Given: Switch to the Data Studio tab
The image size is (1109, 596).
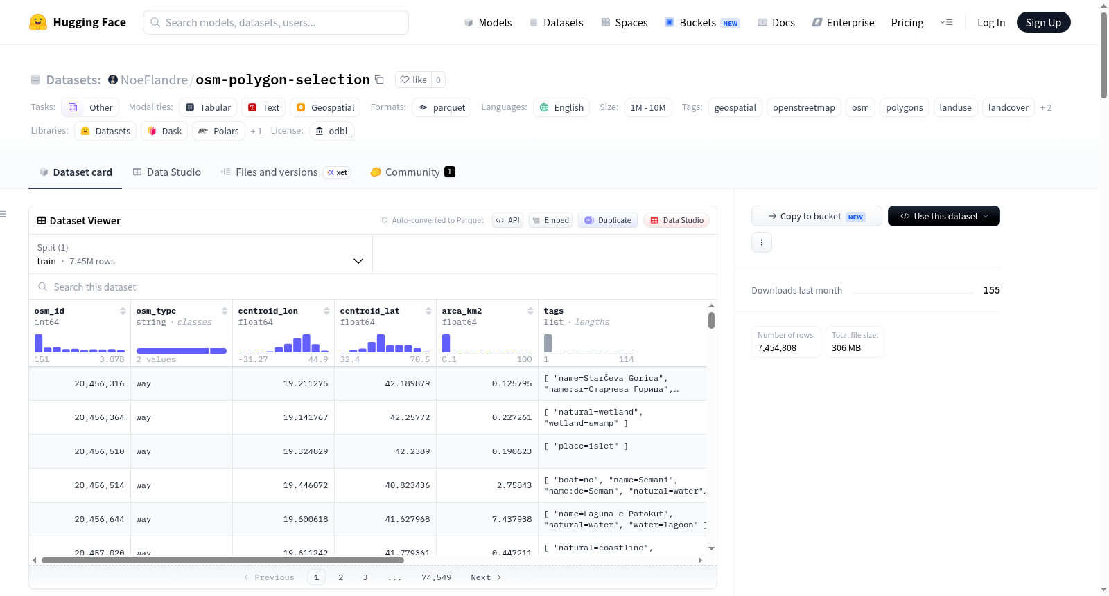Looking at the screenshot, I should pyautogui.click(x=167, y=172).
